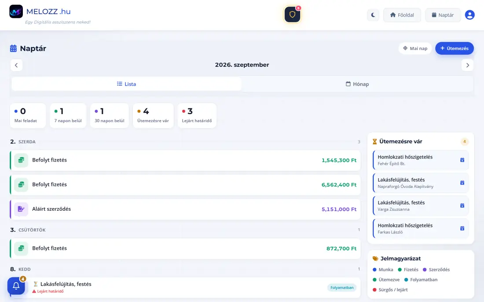
Task: Create new item with Ütemezés button
Action: pos(455,48)
